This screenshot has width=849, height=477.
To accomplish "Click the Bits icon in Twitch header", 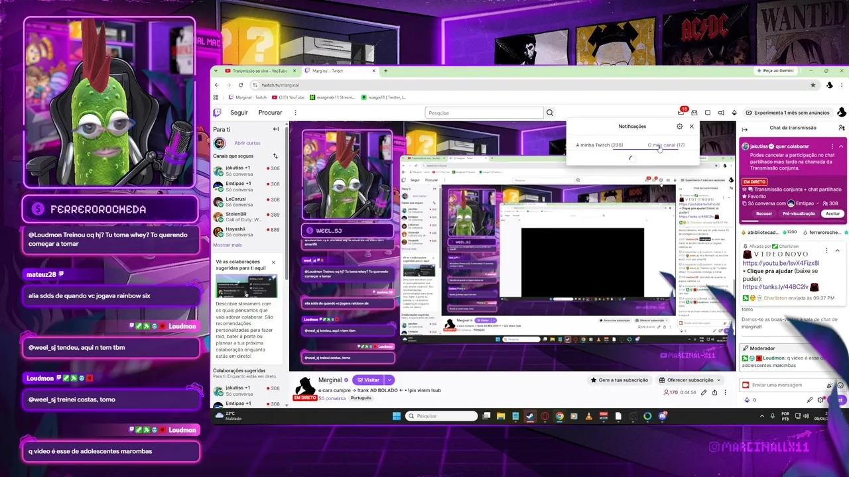I will [735, 113].
